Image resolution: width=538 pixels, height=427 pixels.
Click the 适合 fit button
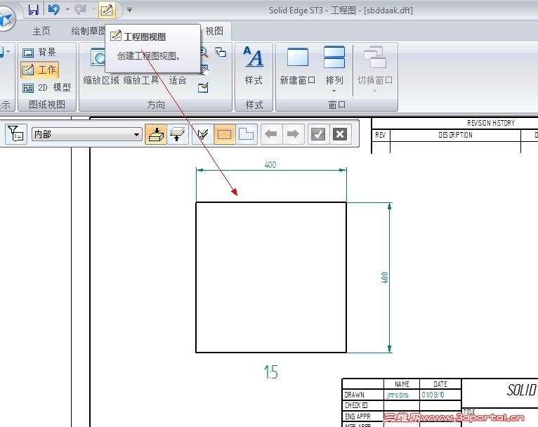(x=178, y=80)
